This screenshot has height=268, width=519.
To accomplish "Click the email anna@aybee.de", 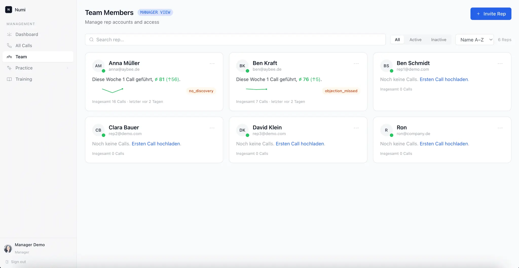I will click(124, 69).
